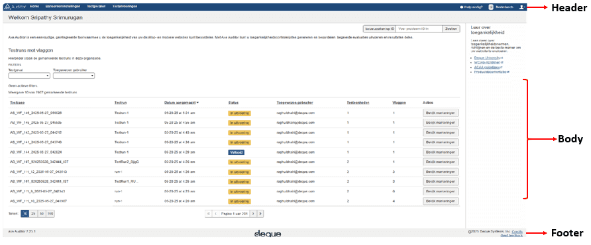This screenshot has width=591, height=245.
Task: Show 10 rows per page
Action: pos(25,213)
